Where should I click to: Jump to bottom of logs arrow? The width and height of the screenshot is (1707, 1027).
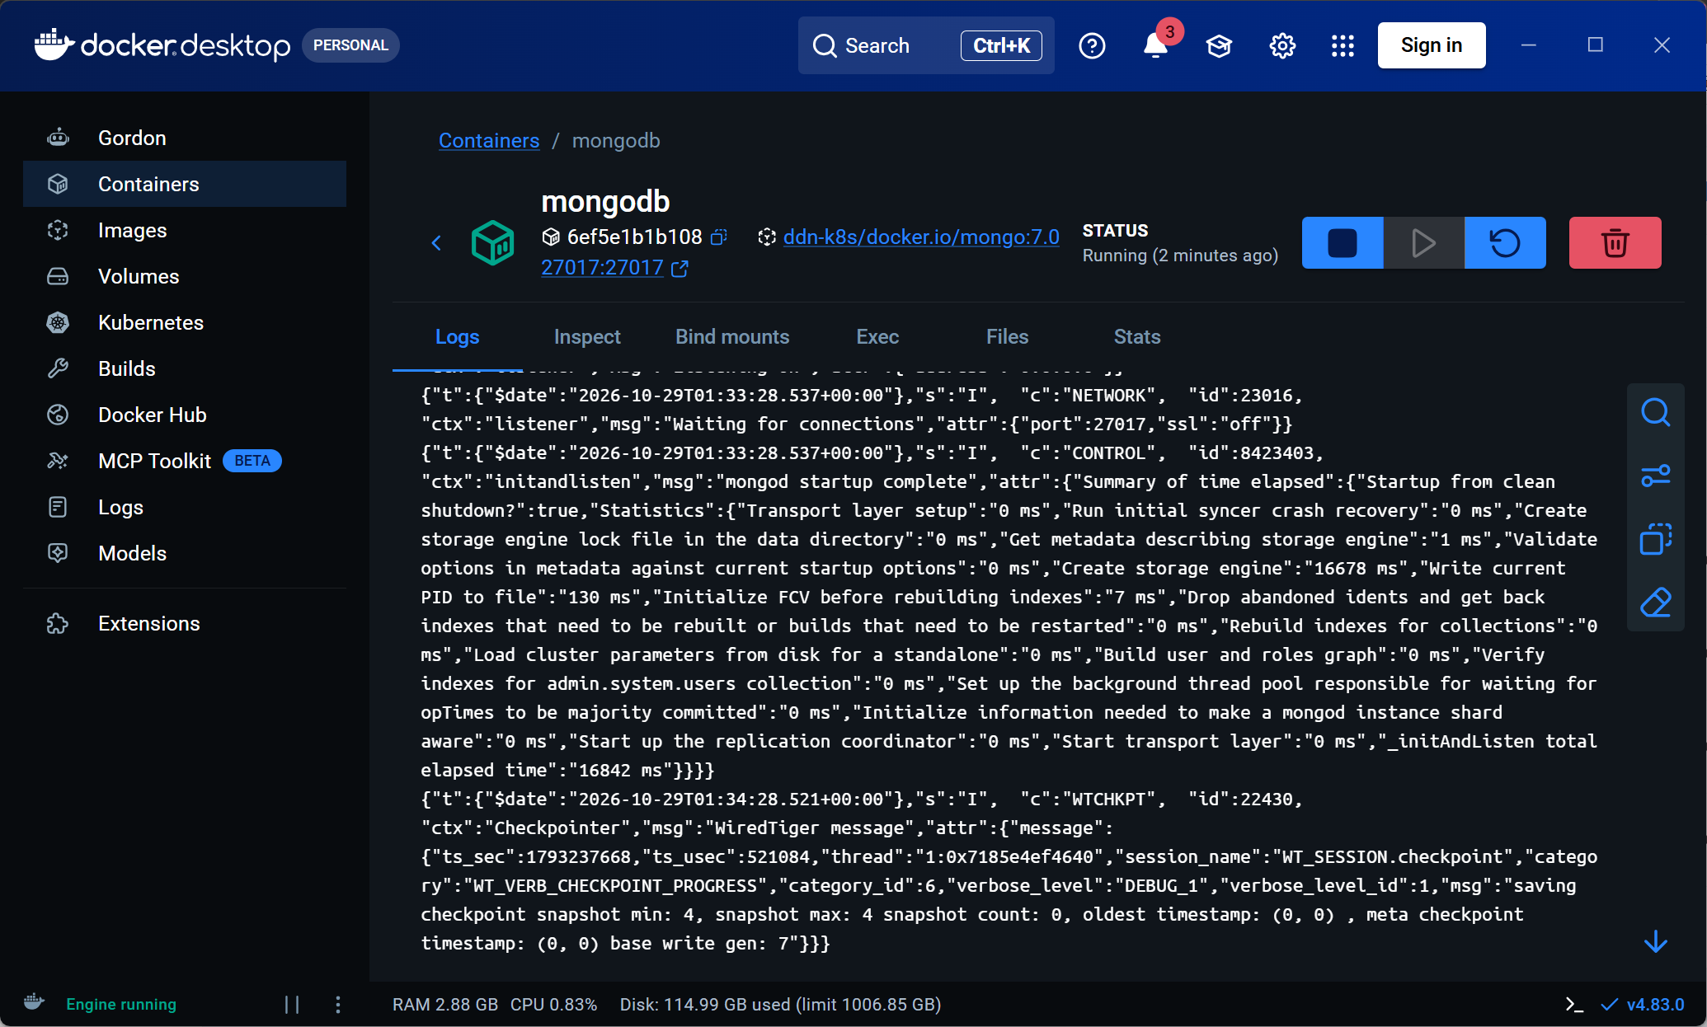pyautogui.click(x=1655, y=941)
